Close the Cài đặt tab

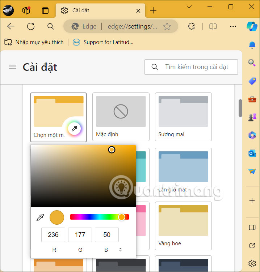coord(138,11)
